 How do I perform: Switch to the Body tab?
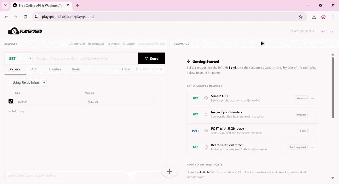pyautogui.click(x=76, y=69)
